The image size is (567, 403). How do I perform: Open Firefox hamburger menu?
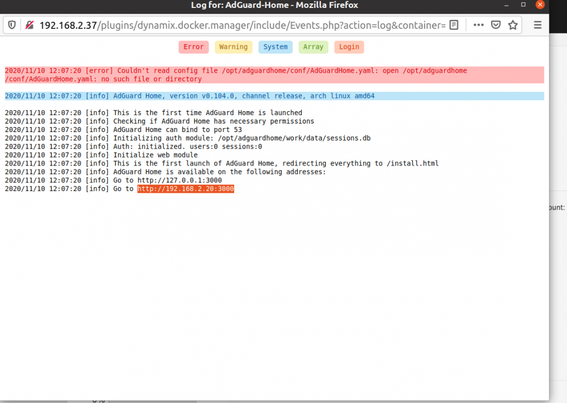(x=538, y=25)
